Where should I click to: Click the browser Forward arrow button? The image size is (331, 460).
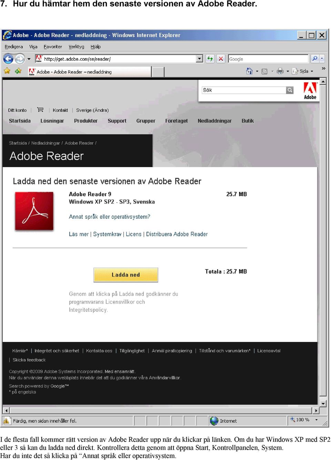[x=20, y=59]
